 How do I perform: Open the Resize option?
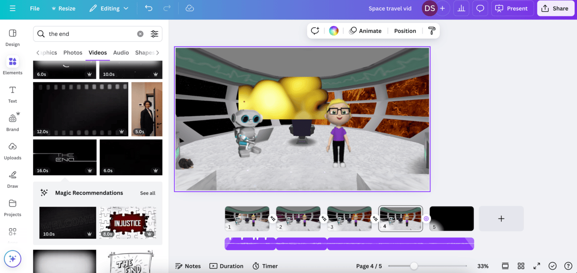[63, 8]
